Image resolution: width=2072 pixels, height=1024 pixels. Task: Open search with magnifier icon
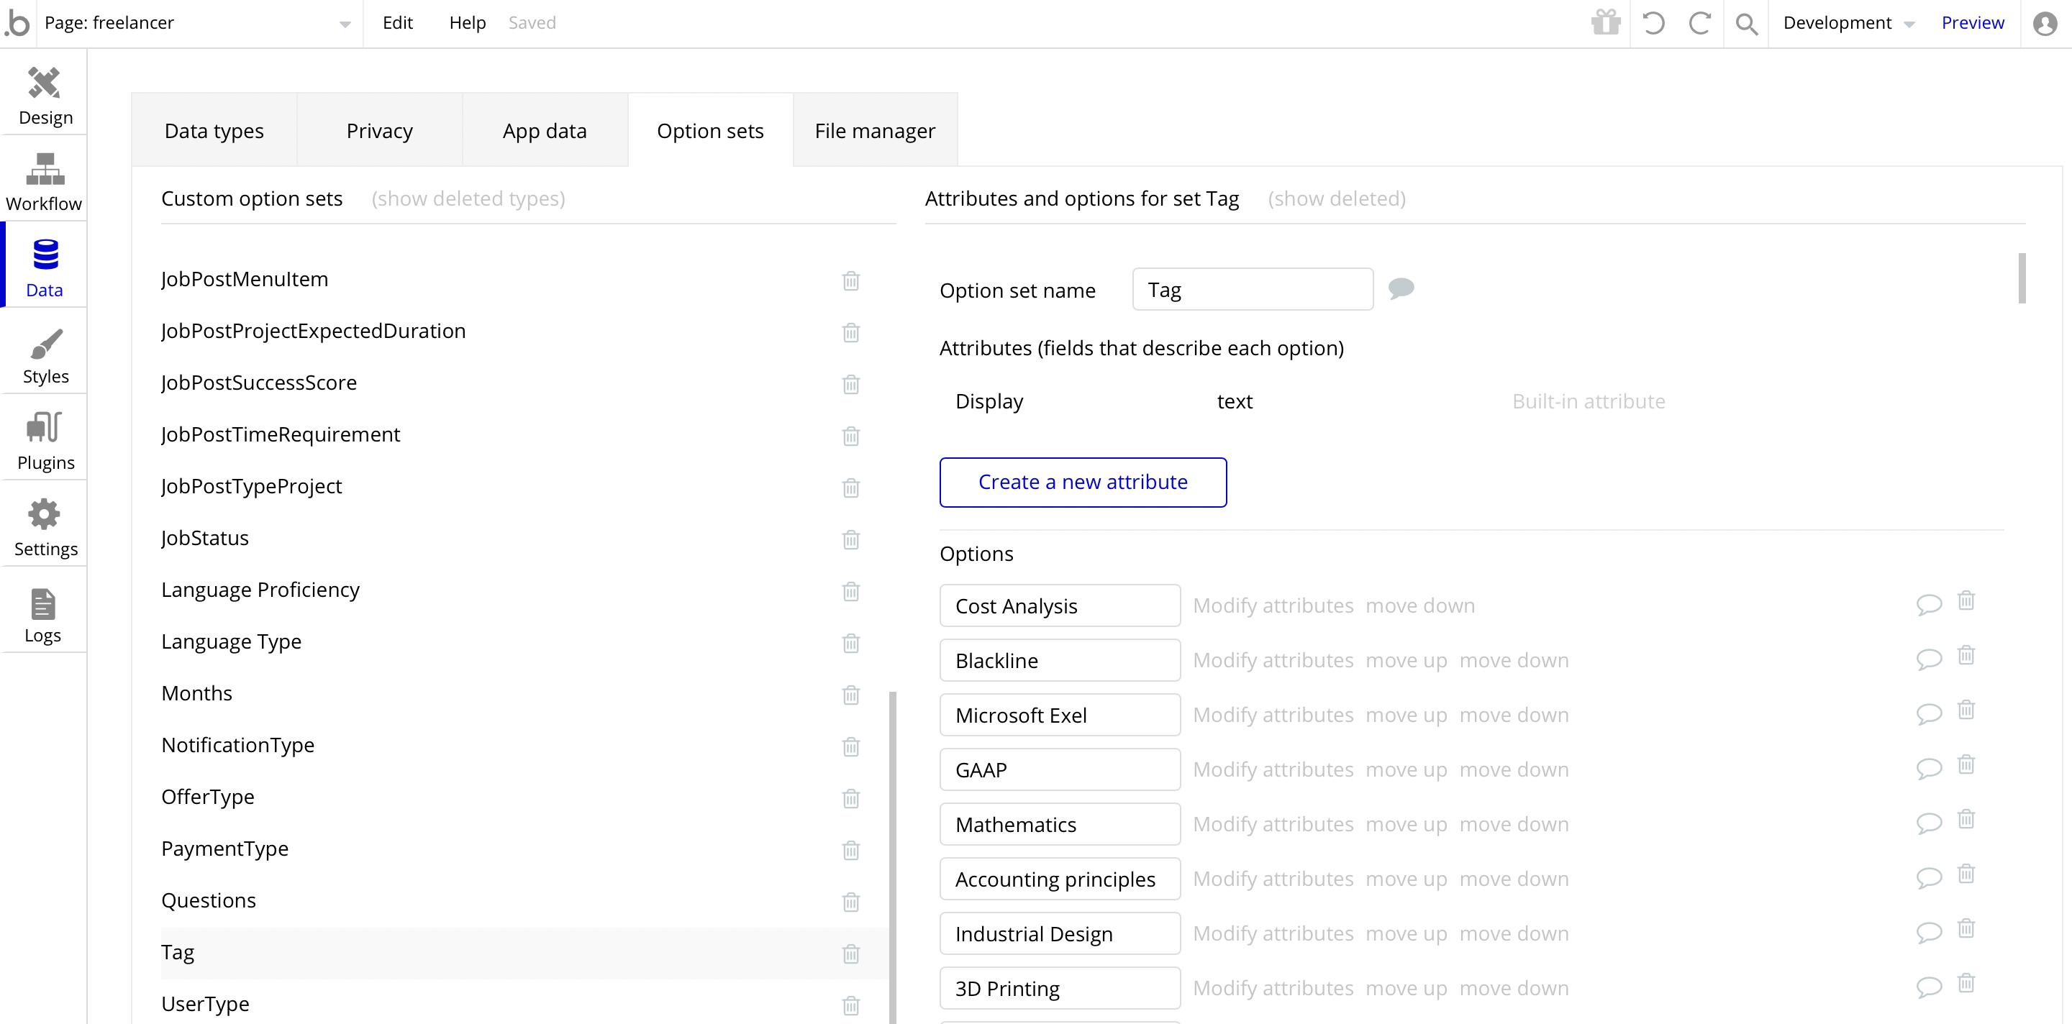(1745, 22)
